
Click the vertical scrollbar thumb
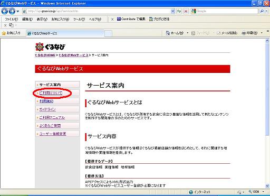click(x=267, y=89)
